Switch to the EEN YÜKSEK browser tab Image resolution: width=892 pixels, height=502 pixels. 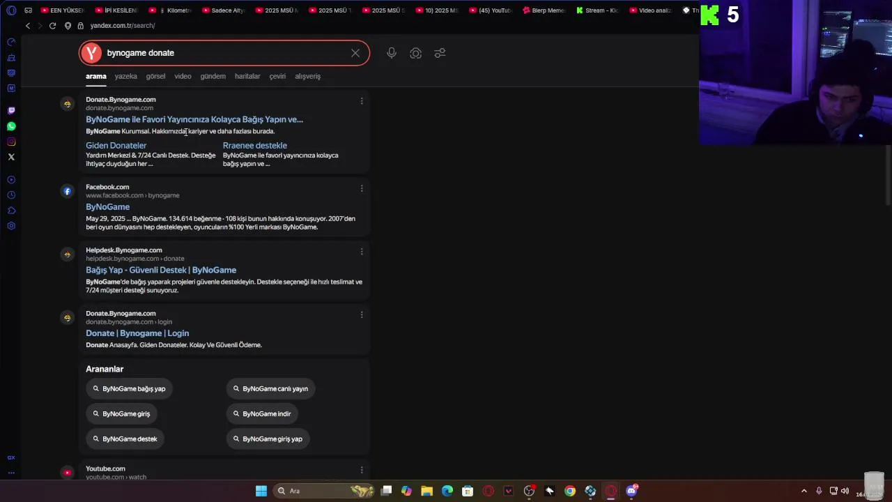[62, 10]
